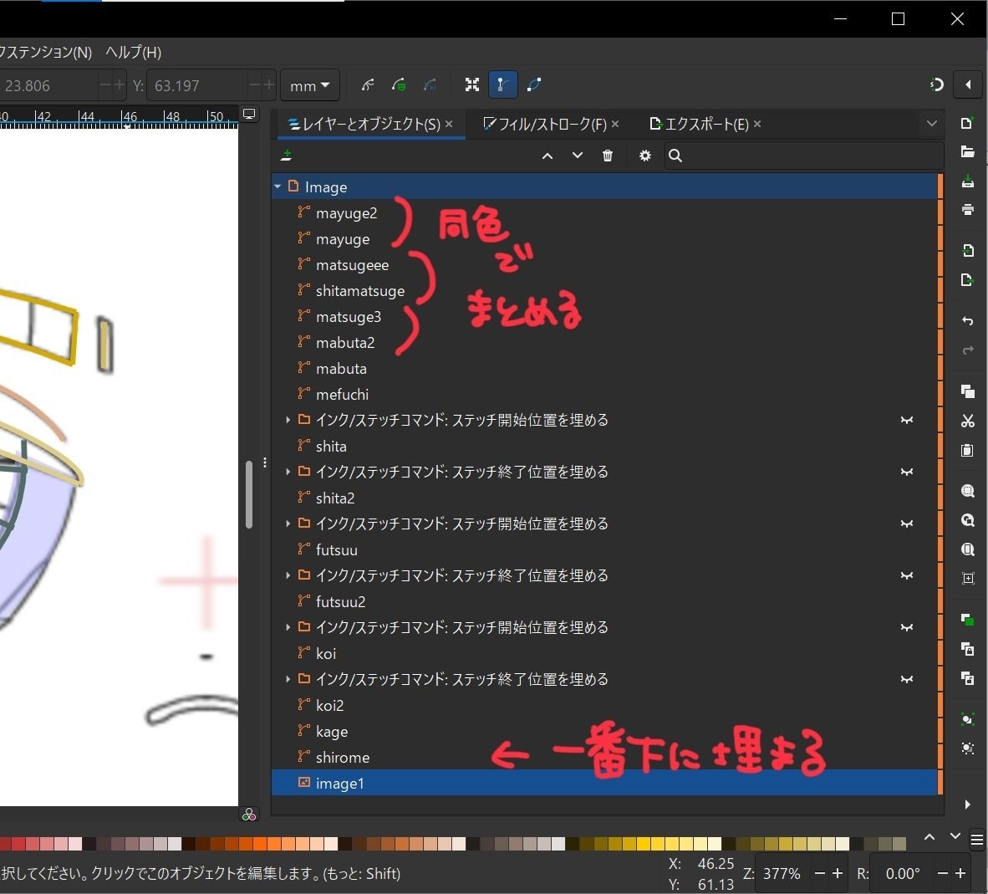Click the layer search field
This screenshot has height=894, width=988.
(803, 156)
